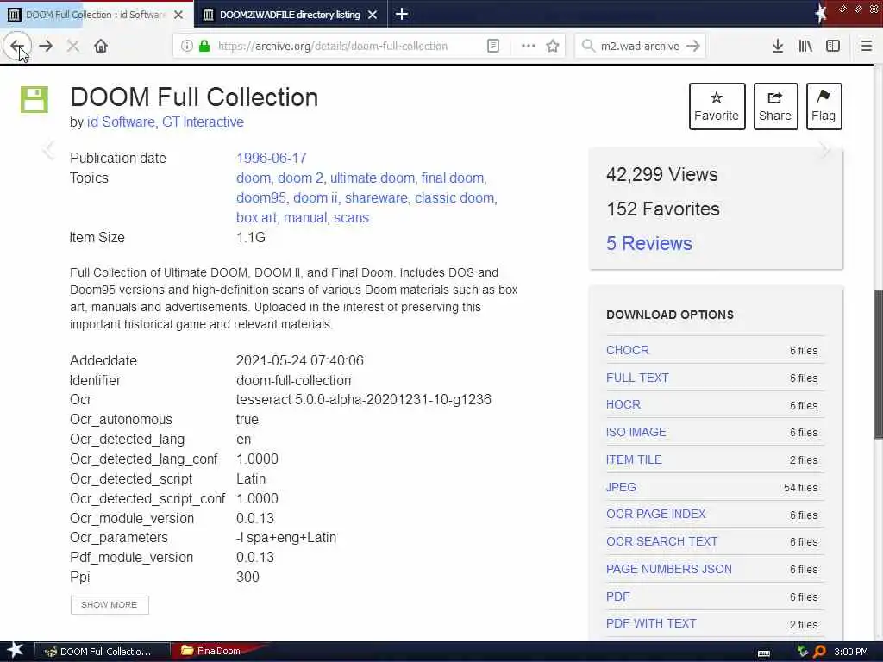Open the 'shareware' topic link
This screenshot has height=662, width=883.
click(x=376, y=198)
